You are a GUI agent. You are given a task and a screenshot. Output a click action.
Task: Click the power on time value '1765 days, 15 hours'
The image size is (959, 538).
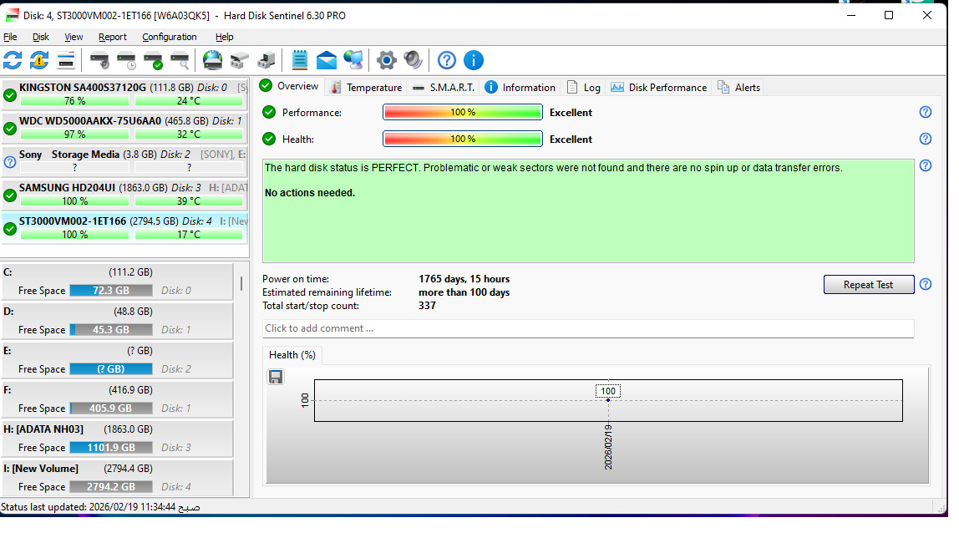pos(464,279)
